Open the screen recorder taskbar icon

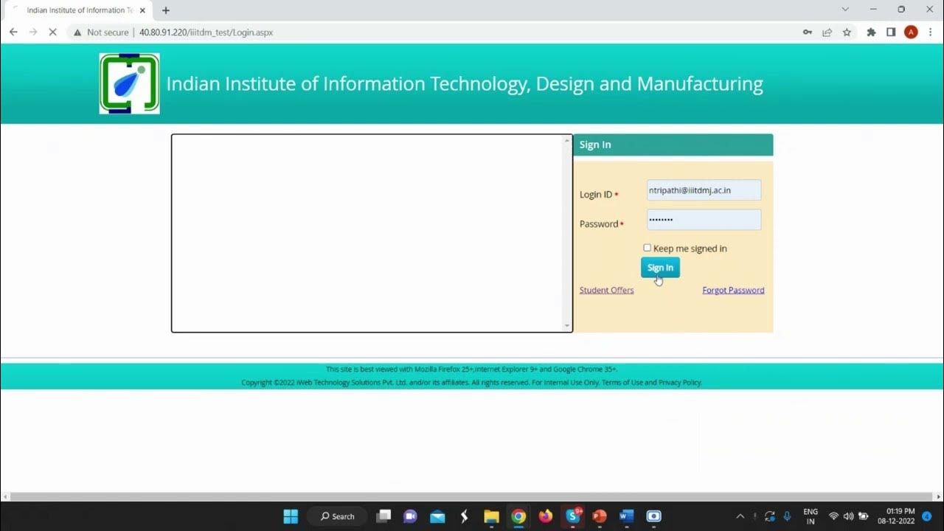point(653,516)
